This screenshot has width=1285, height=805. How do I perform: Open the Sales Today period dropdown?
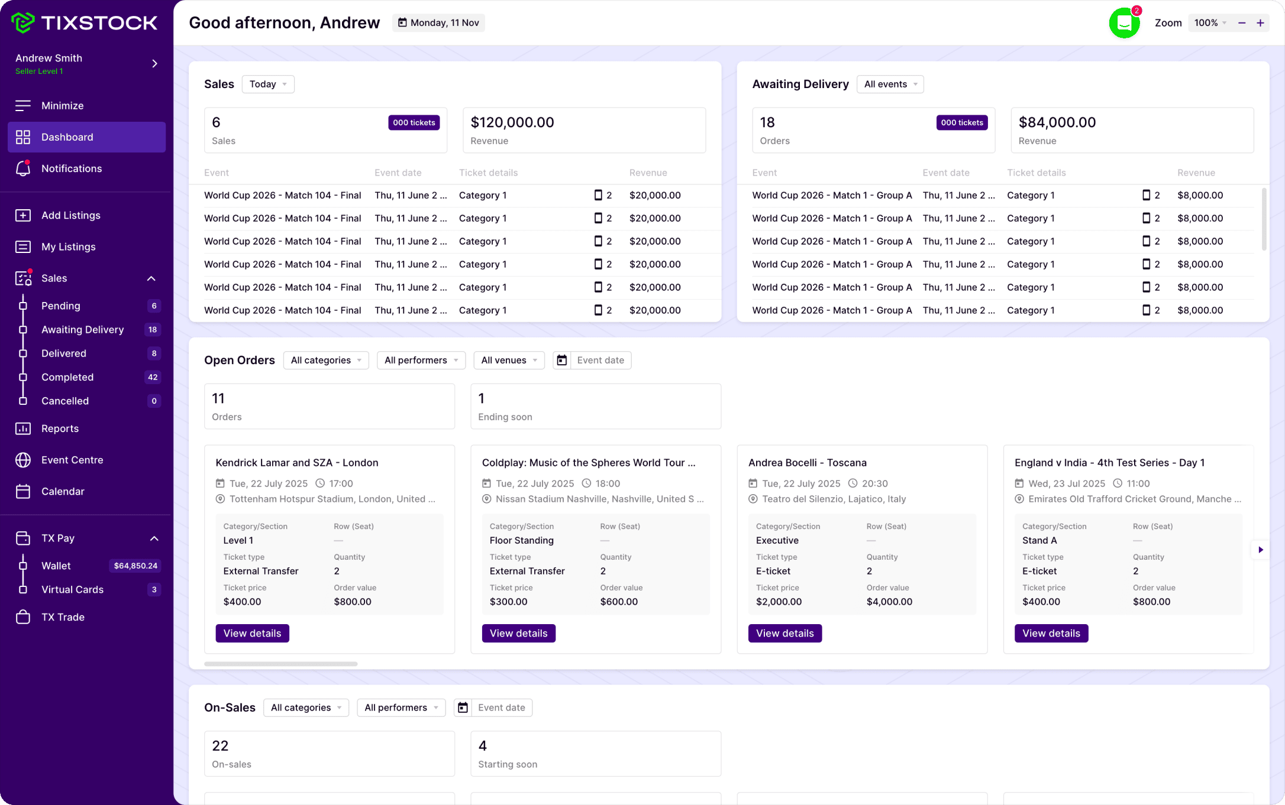coord(268,84)
